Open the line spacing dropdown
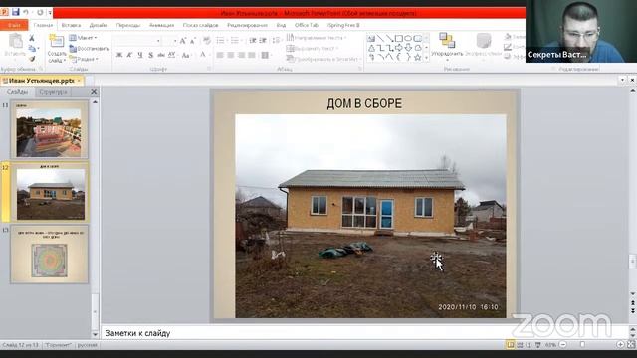The image size is (637, 358). [277, 41]
